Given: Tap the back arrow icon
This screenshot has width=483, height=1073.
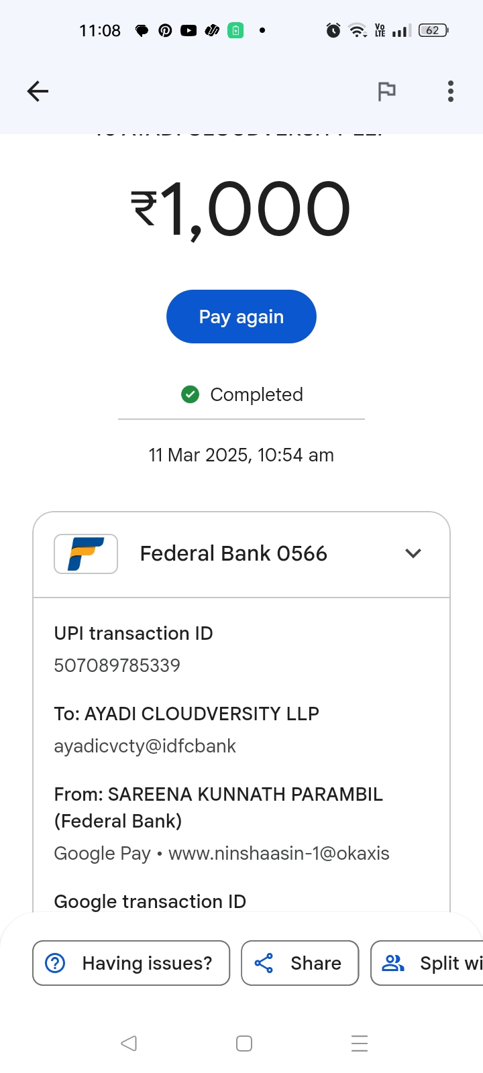Looking at the screenshot, I should pyautogui.click(x=38, y=91).
